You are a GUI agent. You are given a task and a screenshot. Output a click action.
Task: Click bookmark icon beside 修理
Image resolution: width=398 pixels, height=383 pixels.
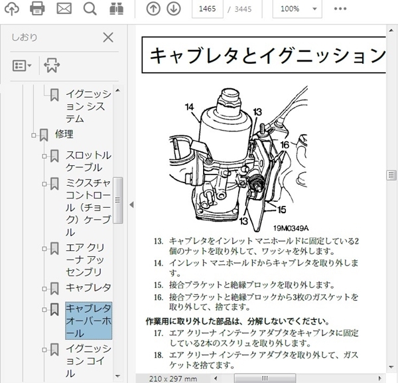tap(44, 135)
